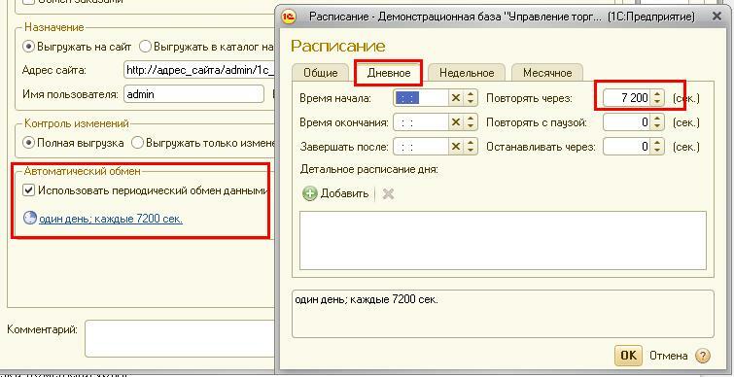The image size is (734, 377).
Task: Click the Повторять с паузой value field
Action: [627, 122]
